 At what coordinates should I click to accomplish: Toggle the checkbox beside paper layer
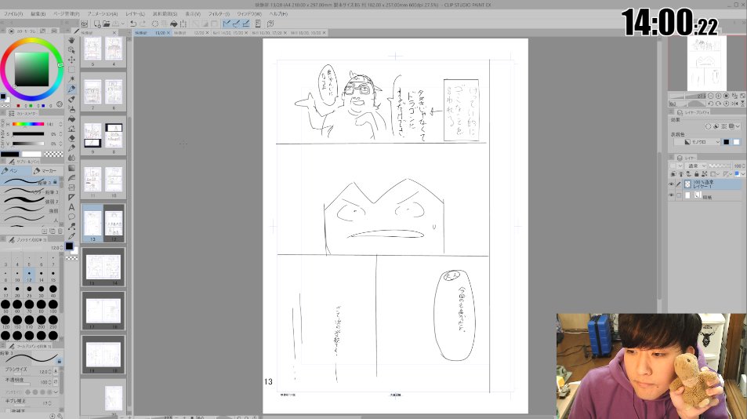click(679, 195)
